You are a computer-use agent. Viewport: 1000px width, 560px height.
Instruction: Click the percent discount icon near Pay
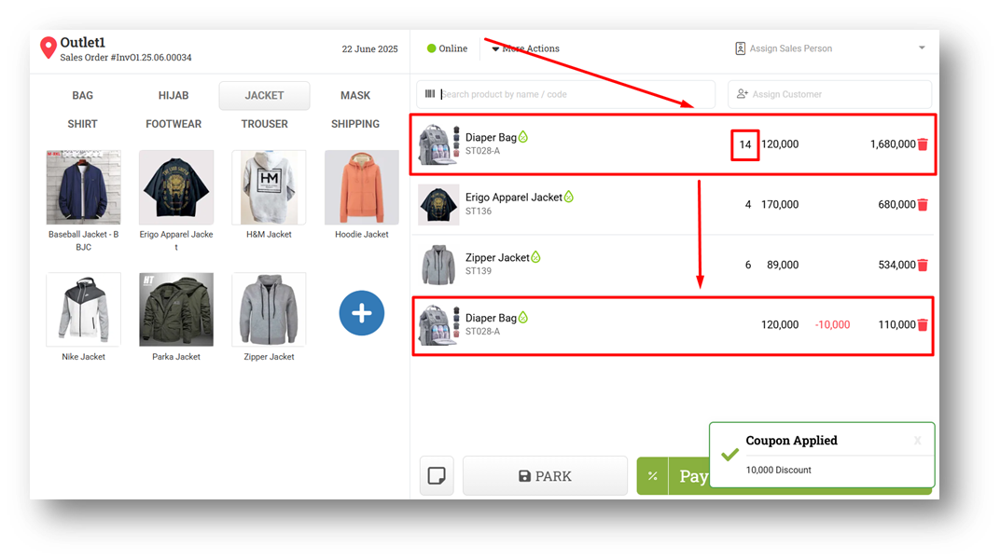pos(652,476)
